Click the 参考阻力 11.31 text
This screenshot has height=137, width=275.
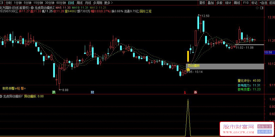pos(249,86)
